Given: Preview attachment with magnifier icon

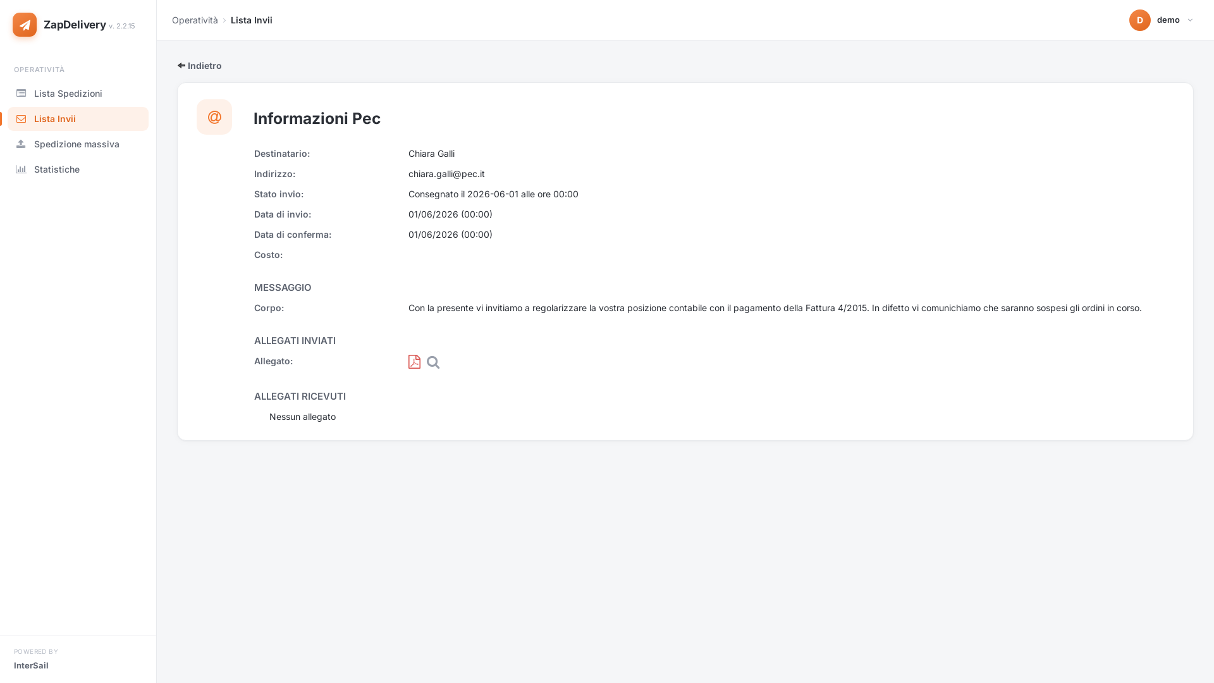Looking at the screenshot, I should (433, 362).
